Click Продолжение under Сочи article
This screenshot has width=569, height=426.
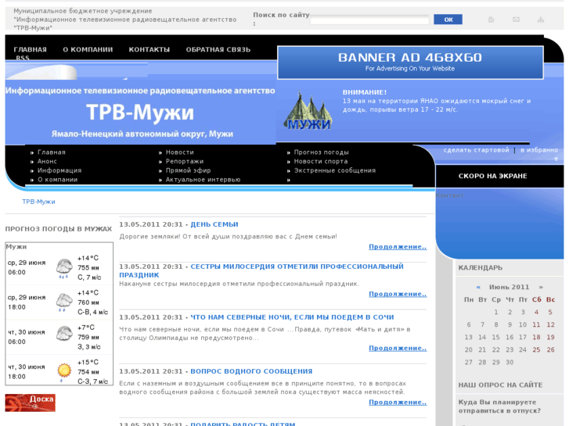tap(398, 348)
